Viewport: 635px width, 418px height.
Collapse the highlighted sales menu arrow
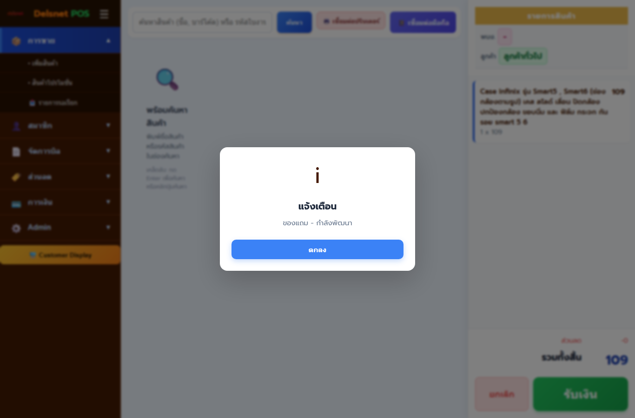[x=108, y=41]
